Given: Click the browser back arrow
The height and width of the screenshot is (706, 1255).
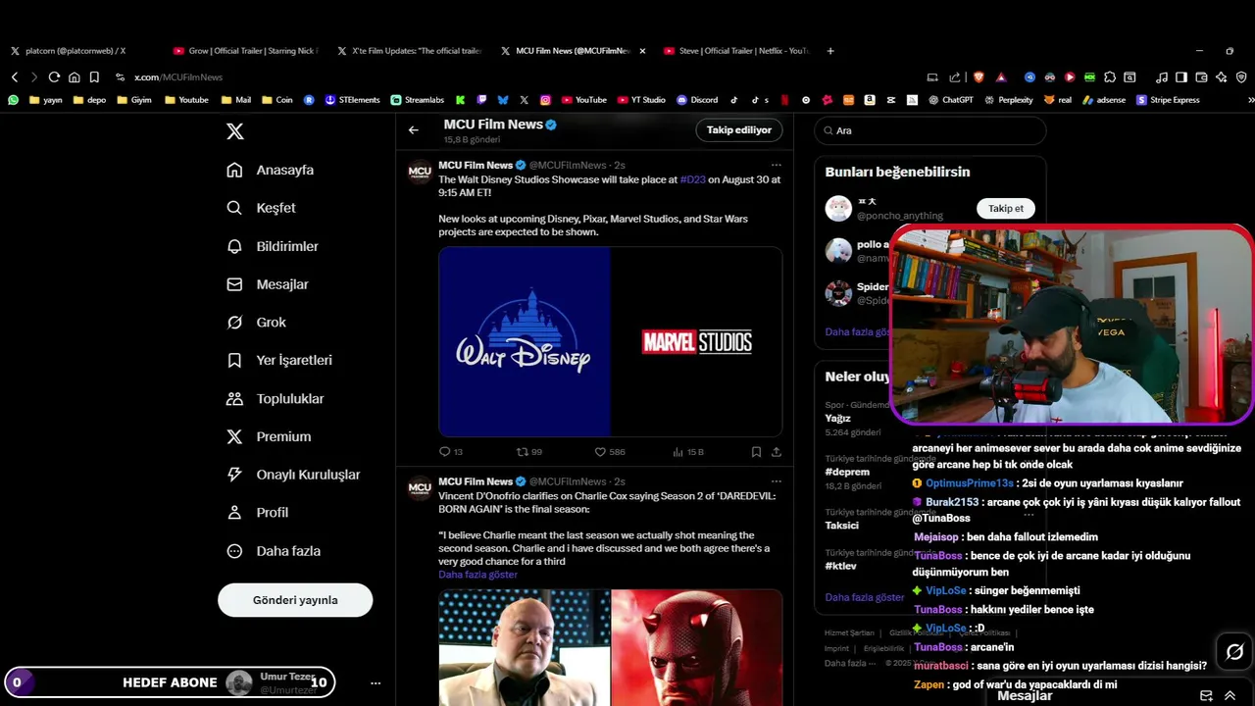Looking at the screenshot, I should coord(15,76).
